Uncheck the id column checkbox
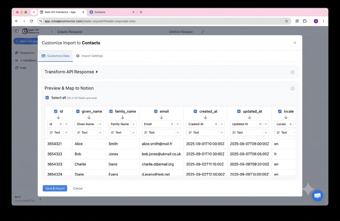This screenshot has width=340, height=221. click(56, 111)
